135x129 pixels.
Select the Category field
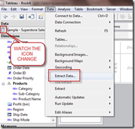(25, 89)
